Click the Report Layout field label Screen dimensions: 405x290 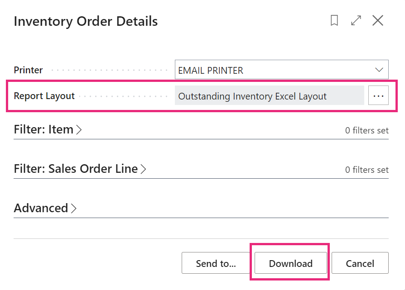(x=44, y=96)
